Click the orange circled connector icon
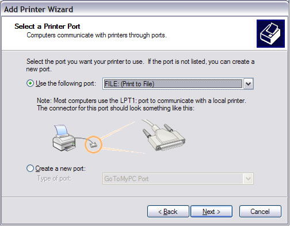290x226 pixels. click(x=93, y=144)
